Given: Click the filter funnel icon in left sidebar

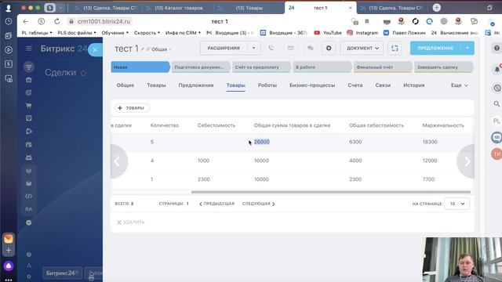Looking at the screenshot, I should [x=28, y=67].
